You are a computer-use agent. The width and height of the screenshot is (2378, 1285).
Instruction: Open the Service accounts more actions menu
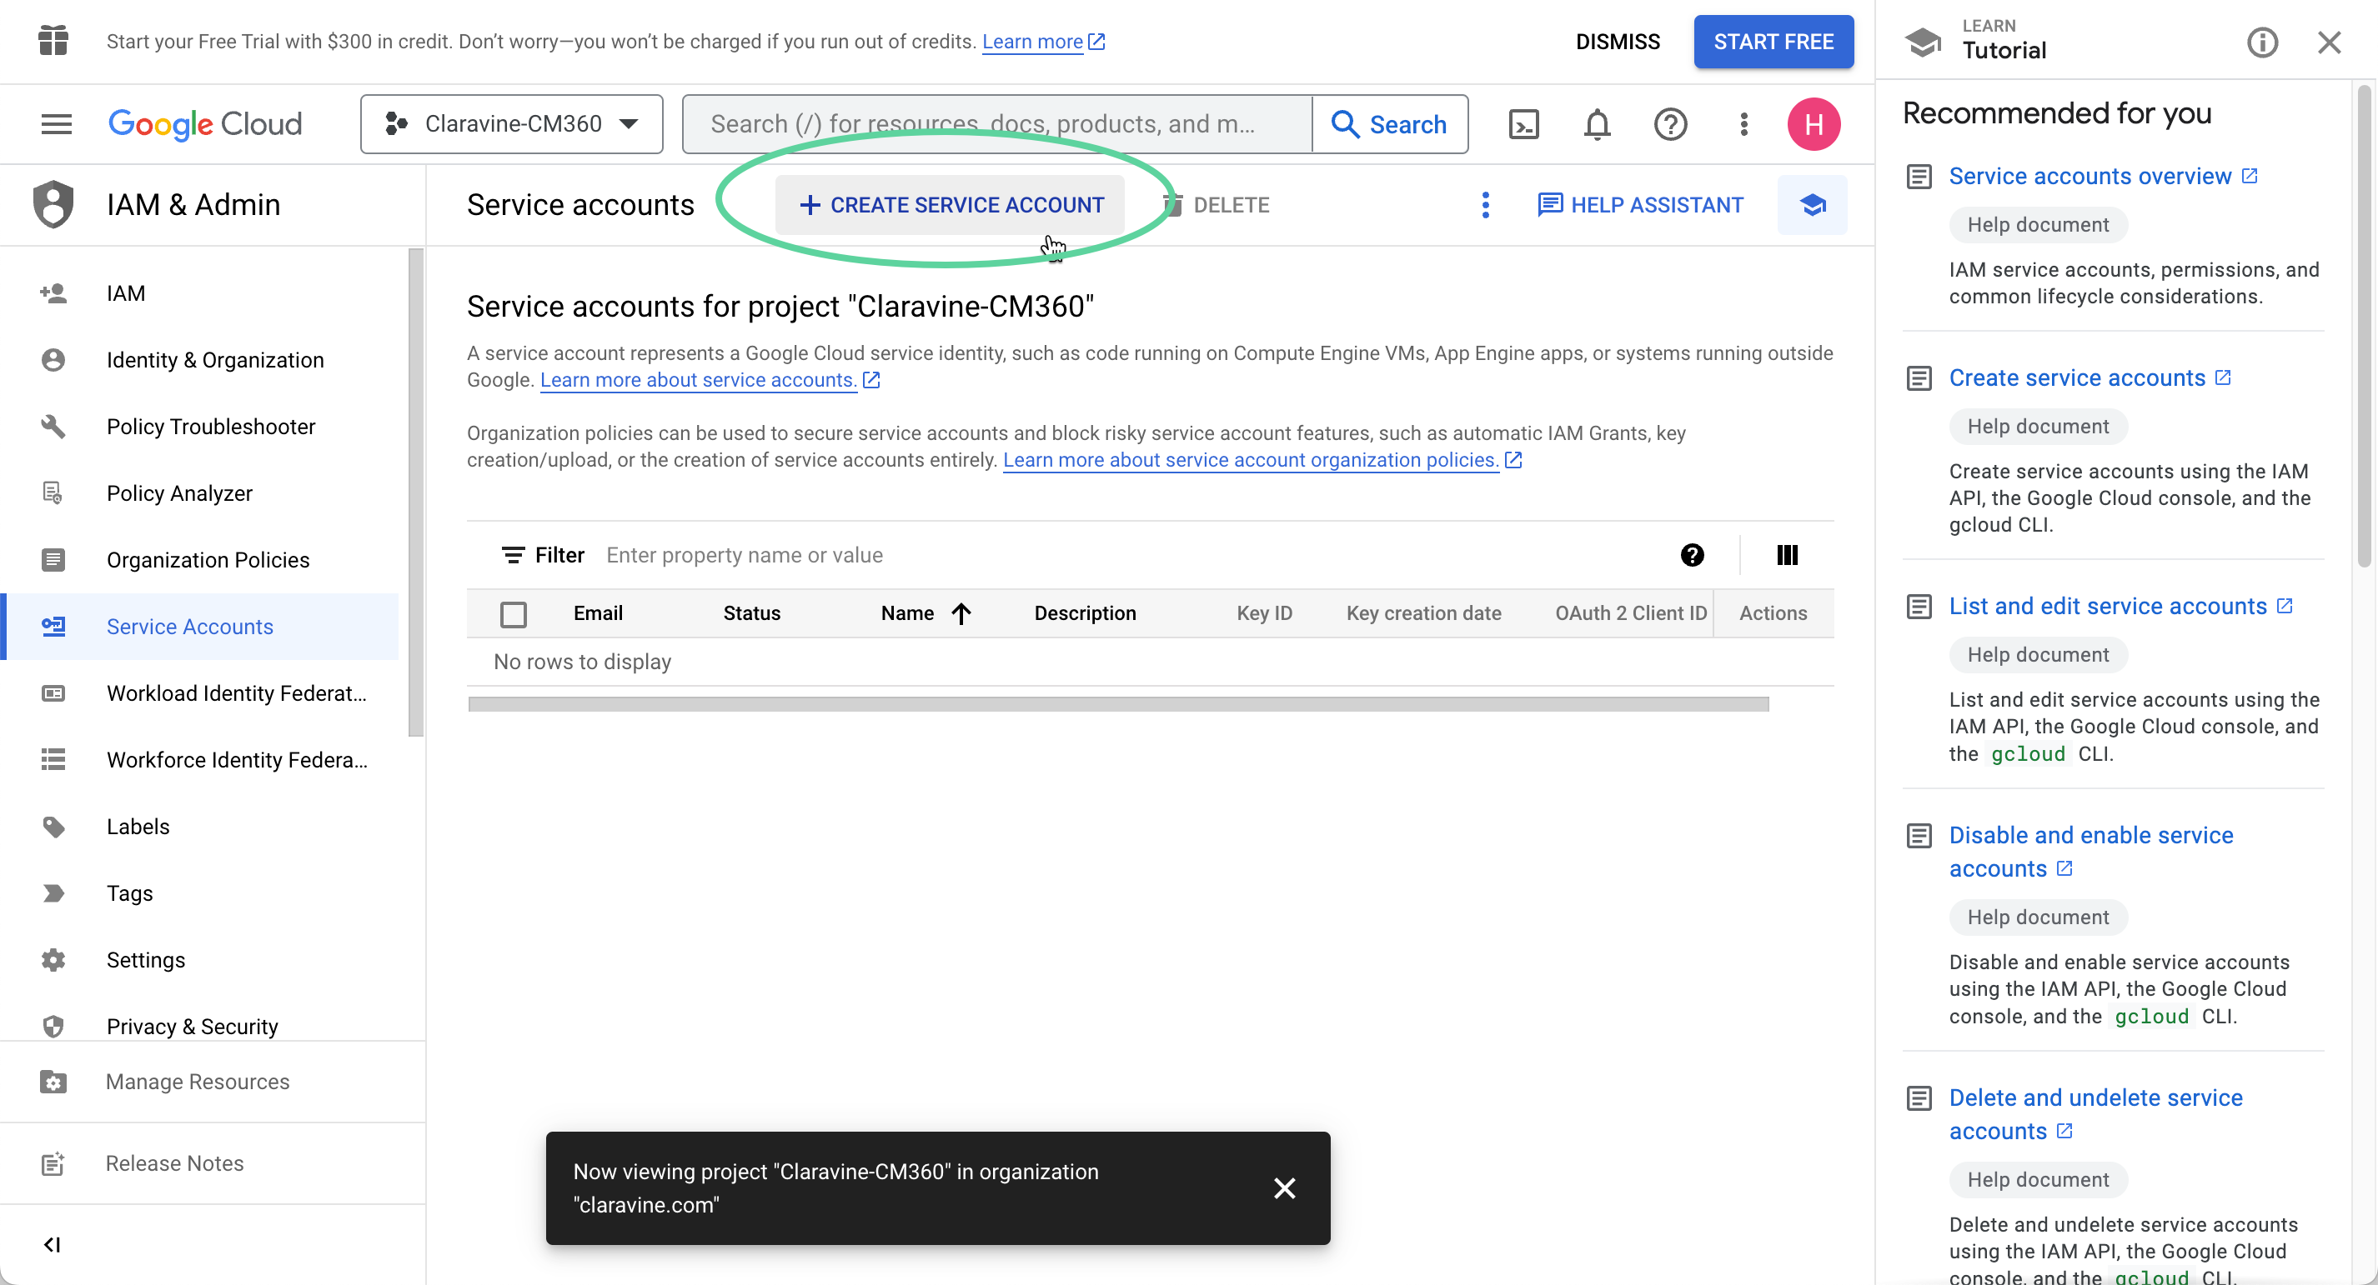(1485, 205)
